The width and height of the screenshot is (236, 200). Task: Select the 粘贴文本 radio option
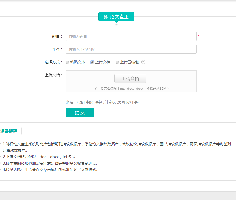(x=67, y=62)
